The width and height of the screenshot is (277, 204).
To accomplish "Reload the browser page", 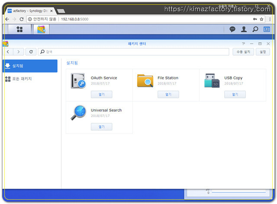I will pos(22,19).
